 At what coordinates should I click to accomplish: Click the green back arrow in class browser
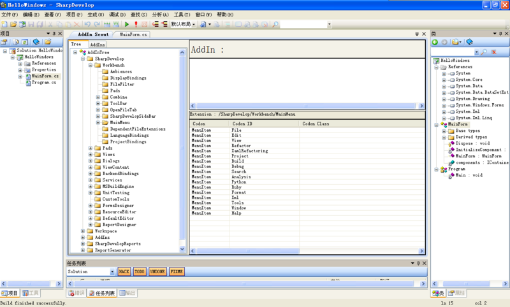tap(435, 42)
